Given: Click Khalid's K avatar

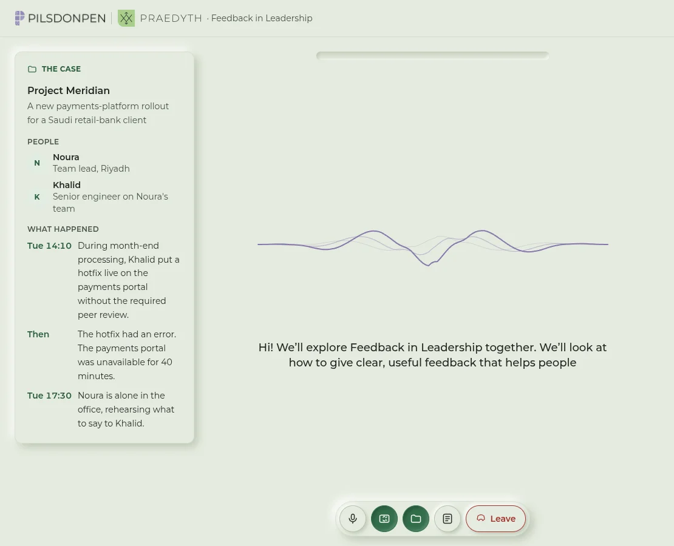Looking at the screenshot, I should tap(37, 197).
